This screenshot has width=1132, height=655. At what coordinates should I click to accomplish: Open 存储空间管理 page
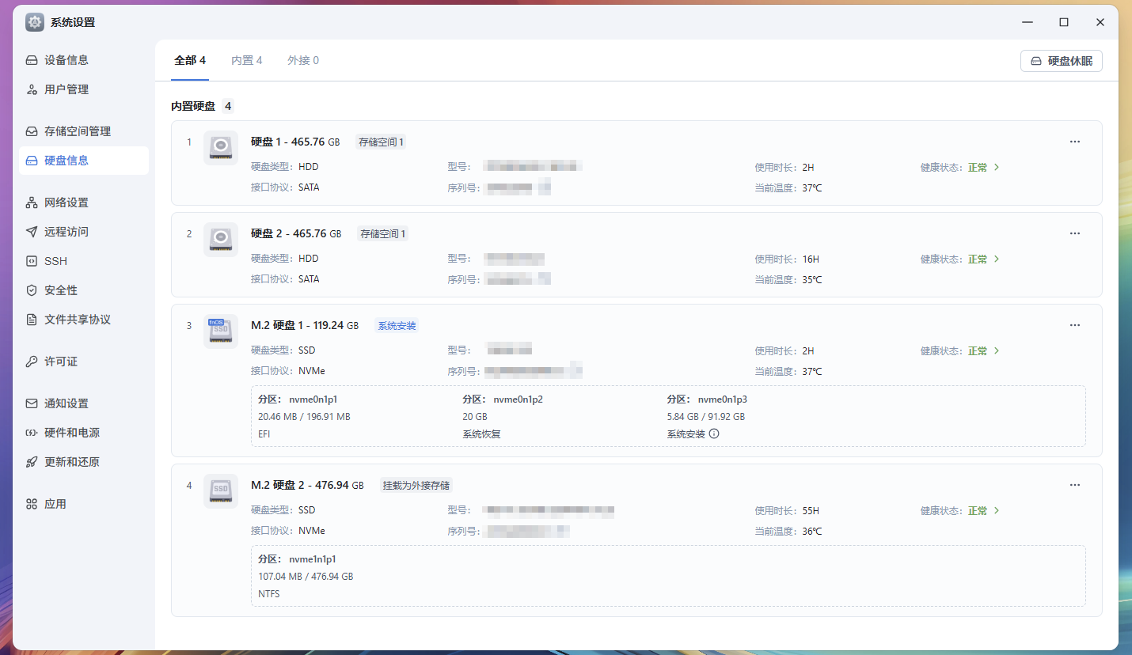[84, 131]
